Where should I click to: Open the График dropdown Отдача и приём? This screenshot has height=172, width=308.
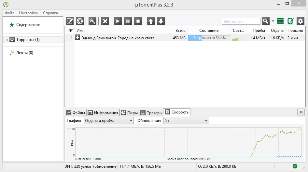[x=109, y=120]
